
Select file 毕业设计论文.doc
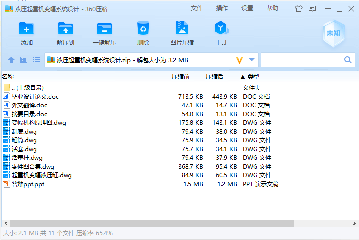180,96
